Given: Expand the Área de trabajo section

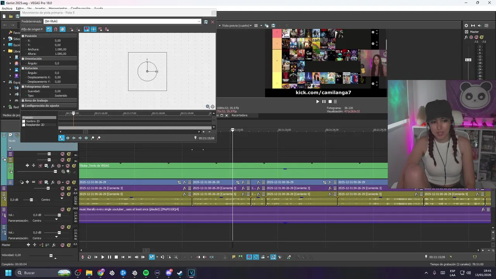Looking at the screenshot, I should tap(23, 100).
